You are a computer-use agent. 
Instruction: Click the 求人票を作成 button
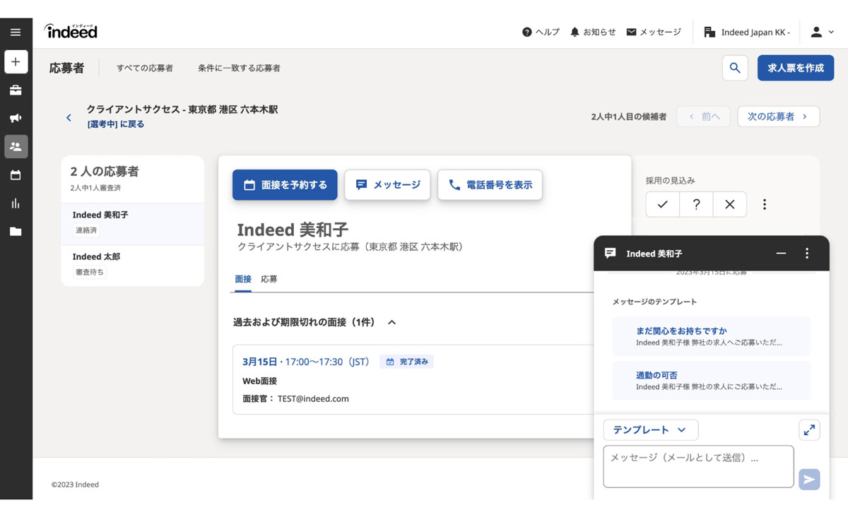click(x=796, y=68)
